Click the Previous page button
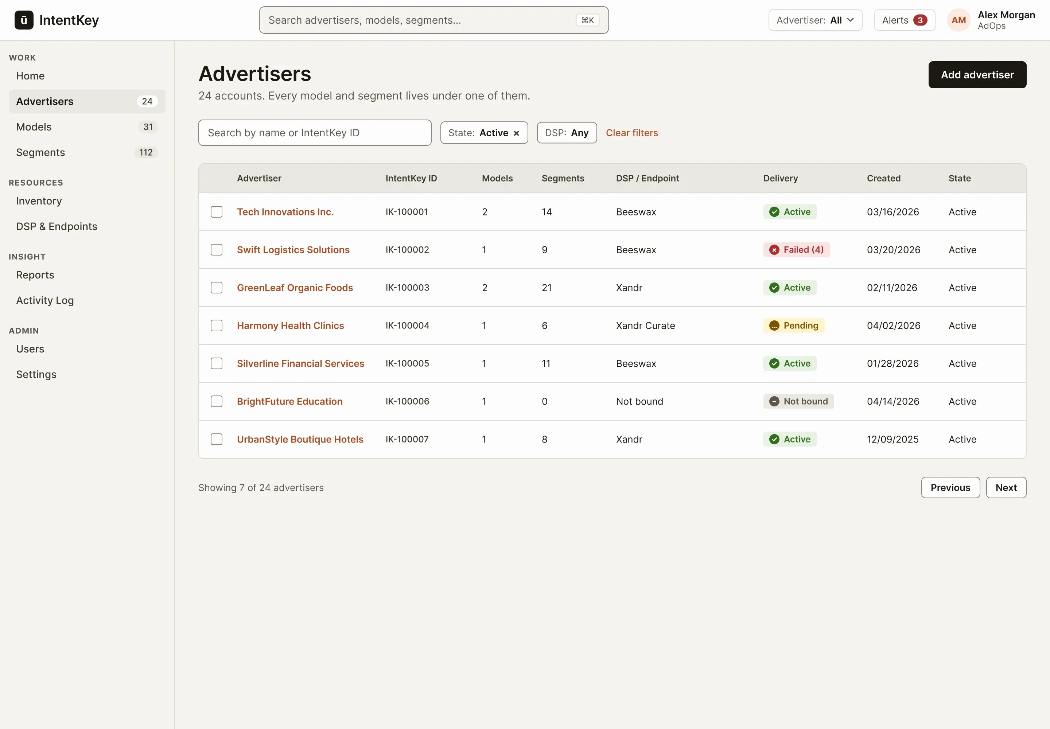This screenshot has height=729, width=1050. [950, 488]
